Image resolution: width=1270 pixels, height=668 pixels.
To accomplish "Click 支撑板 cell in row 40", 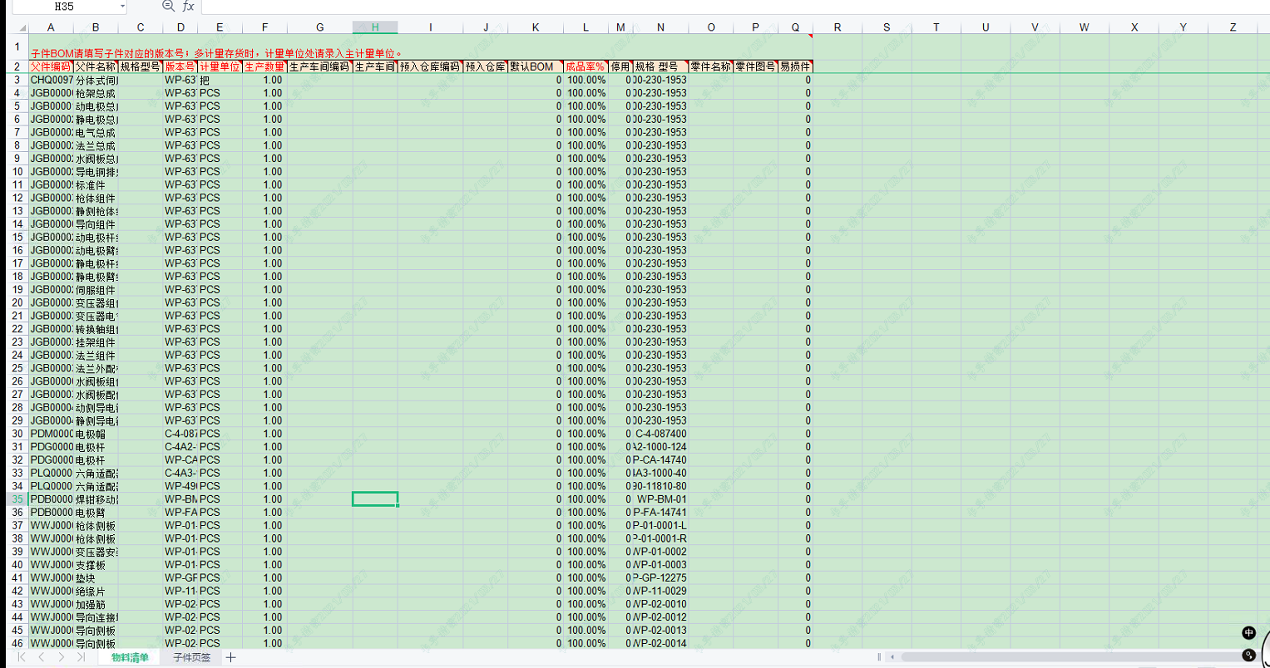I will [x=96, y=565].
